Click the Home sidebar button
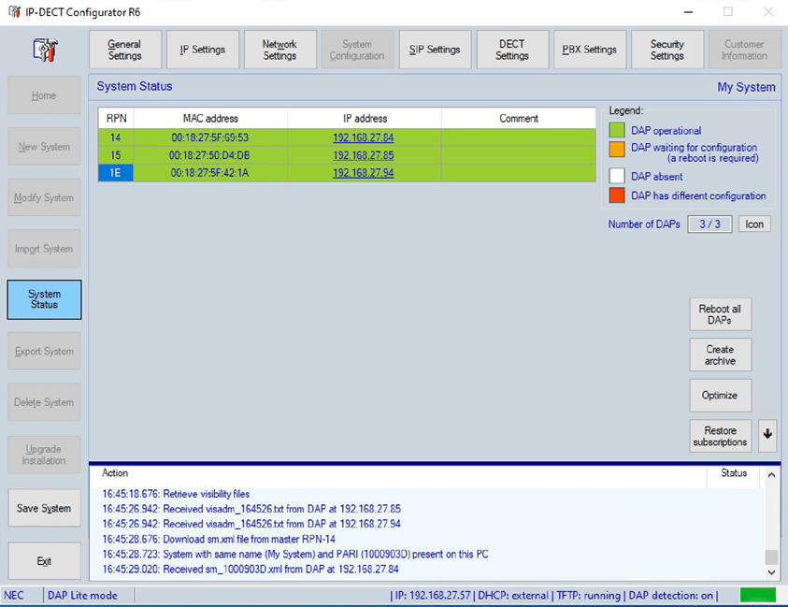This screenshot has height=607, width=788. [44, 95]
